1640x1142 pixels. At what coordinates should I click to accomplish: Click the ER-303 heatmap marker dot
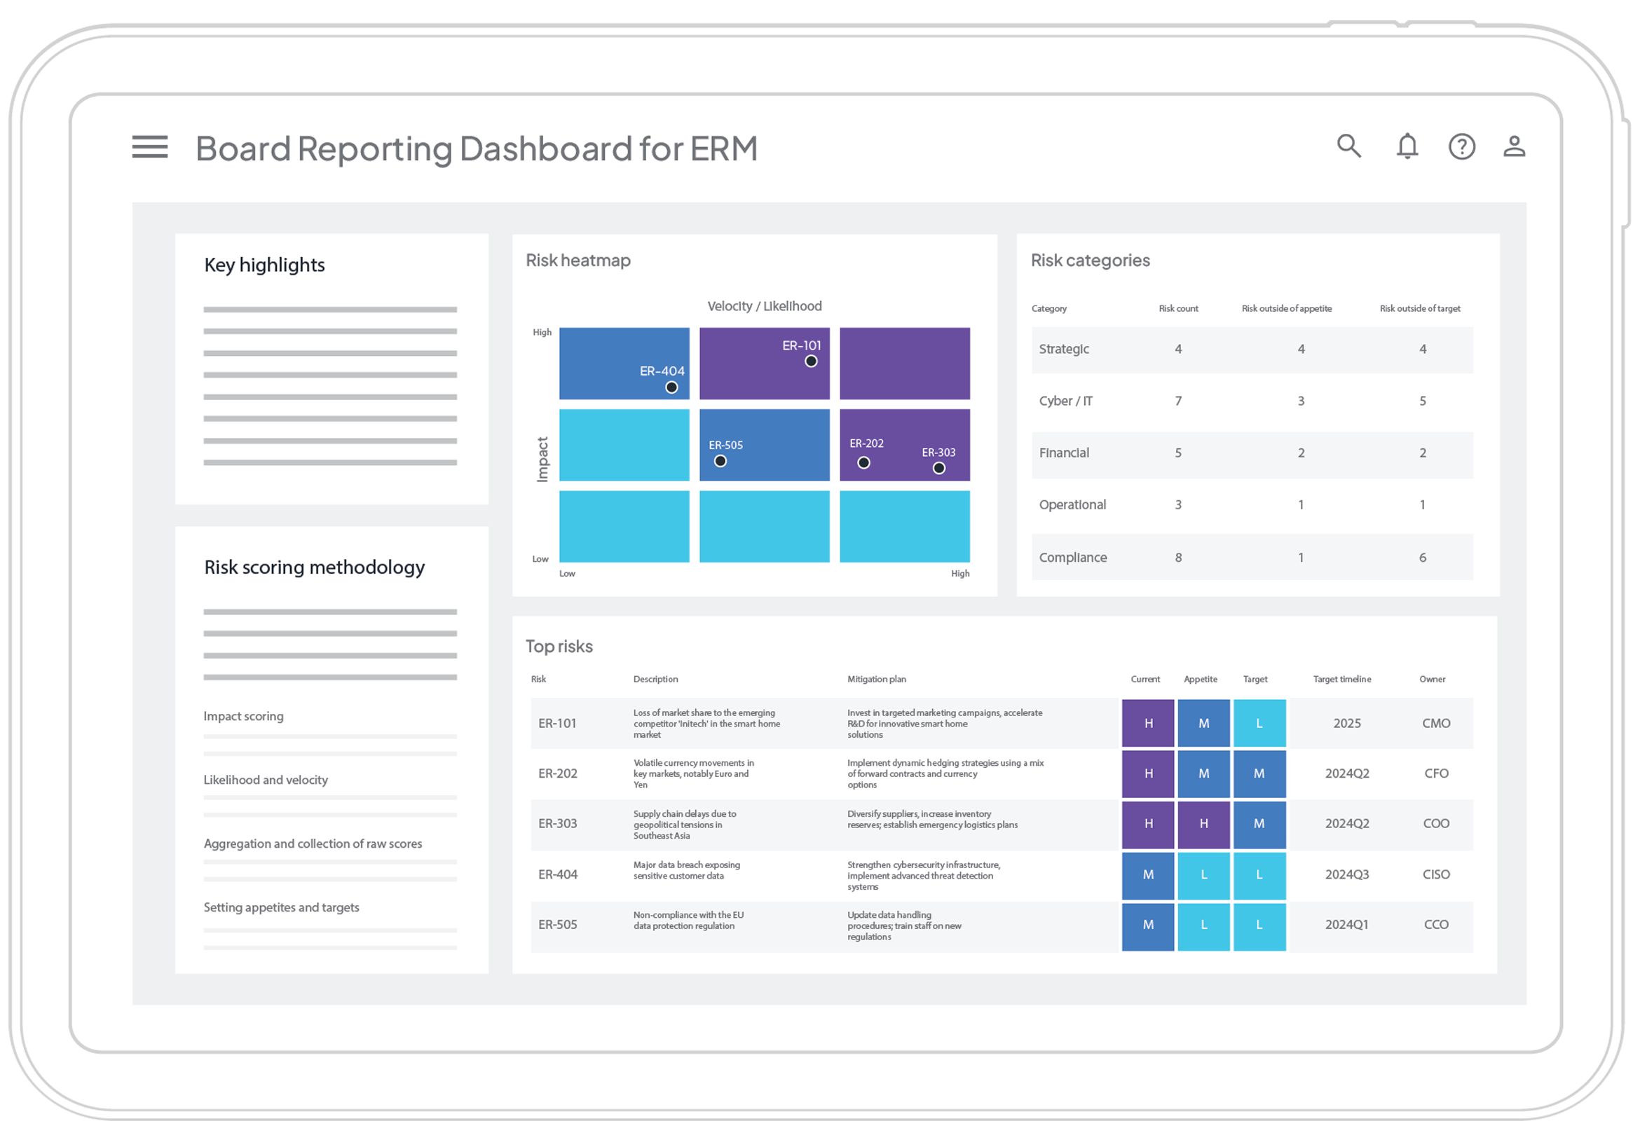pos(938,469)
